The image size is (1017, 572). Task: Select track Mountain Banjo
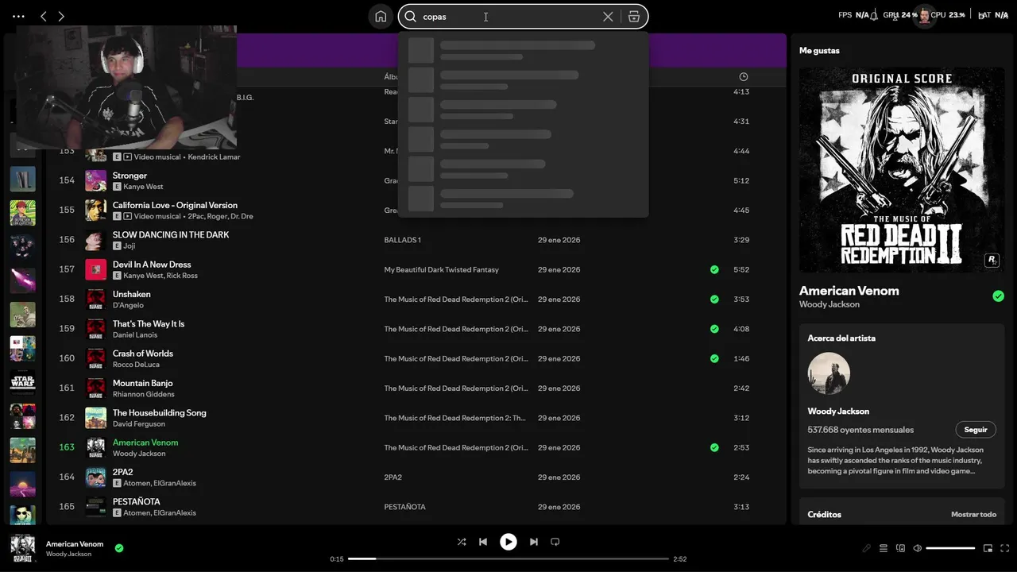142,383
